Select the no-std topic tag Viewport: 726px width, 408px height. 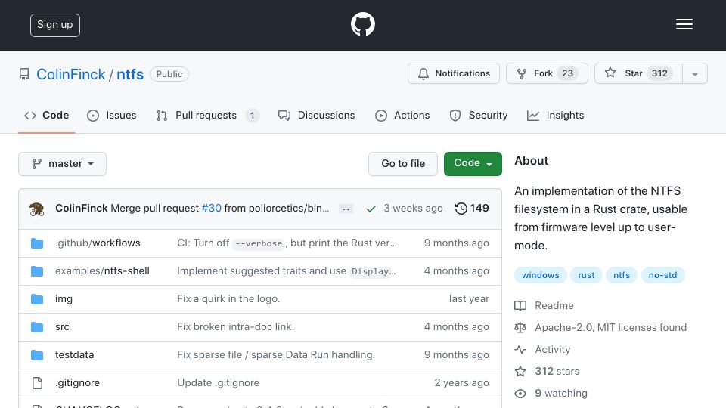pyautogui.click(x=662, y=275)
